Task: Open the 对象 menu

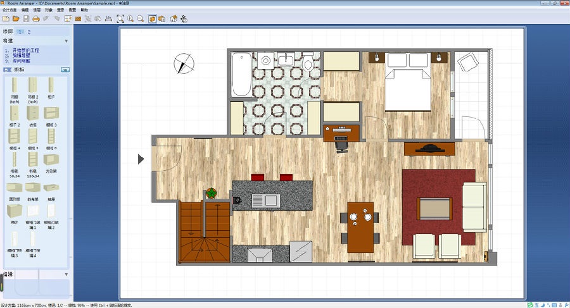Action: [x=49, y=10]
